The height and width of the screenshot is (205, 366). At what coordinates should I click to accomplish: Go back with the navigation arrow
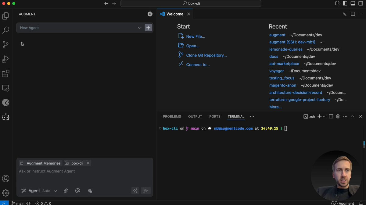pyautogui.click(x=106, y=4)
